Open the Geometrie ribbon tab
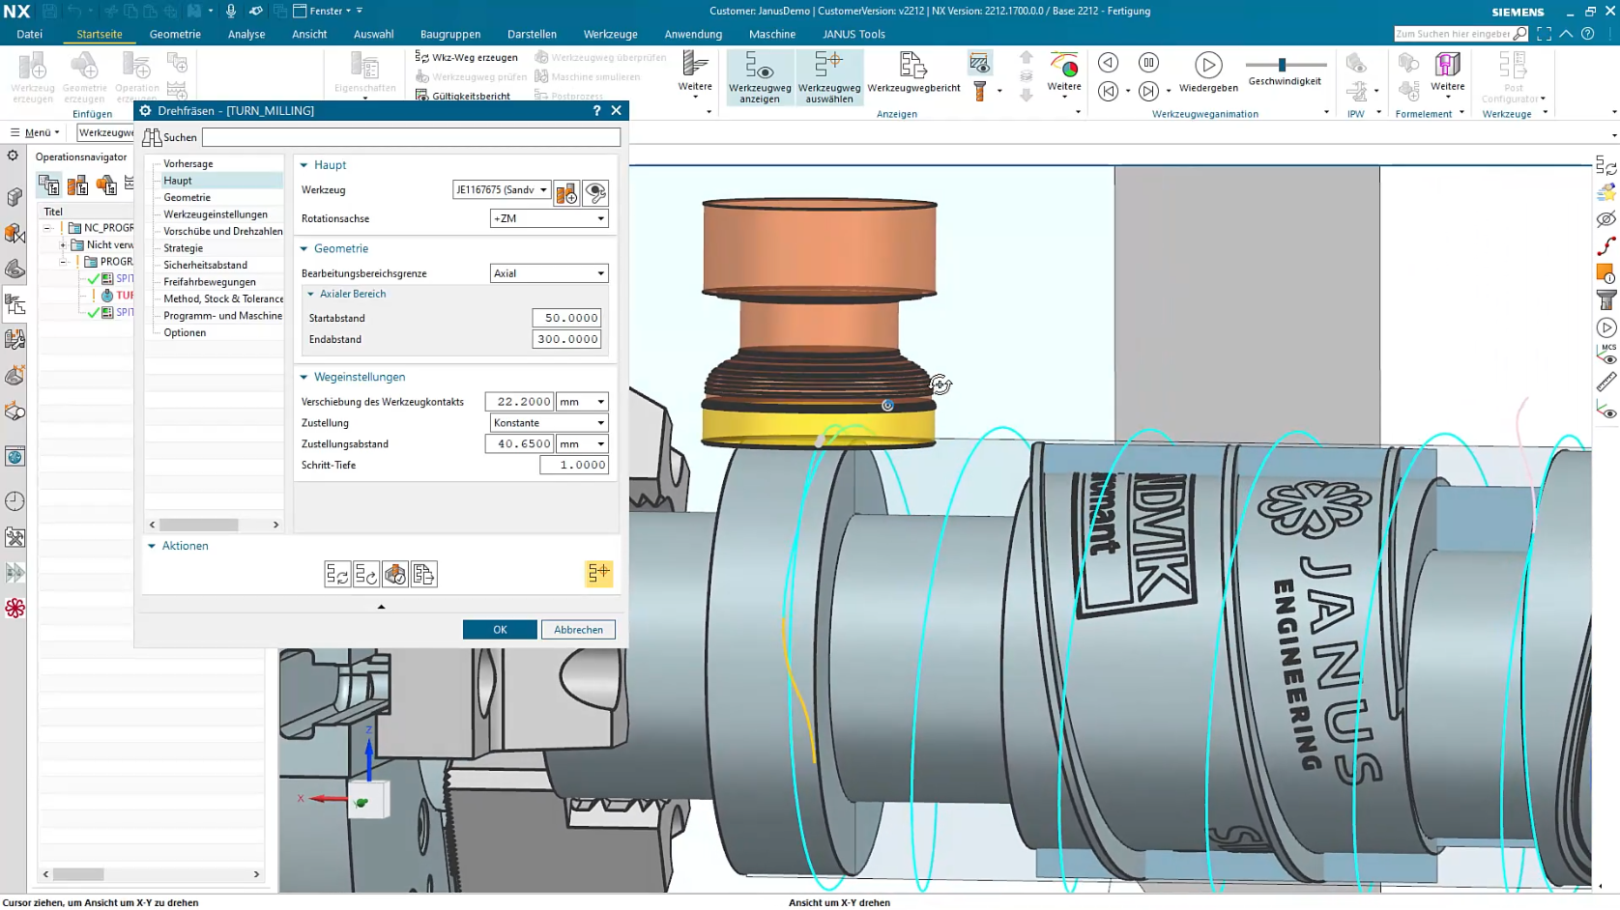1620x910 pixels. click(175, 34)
